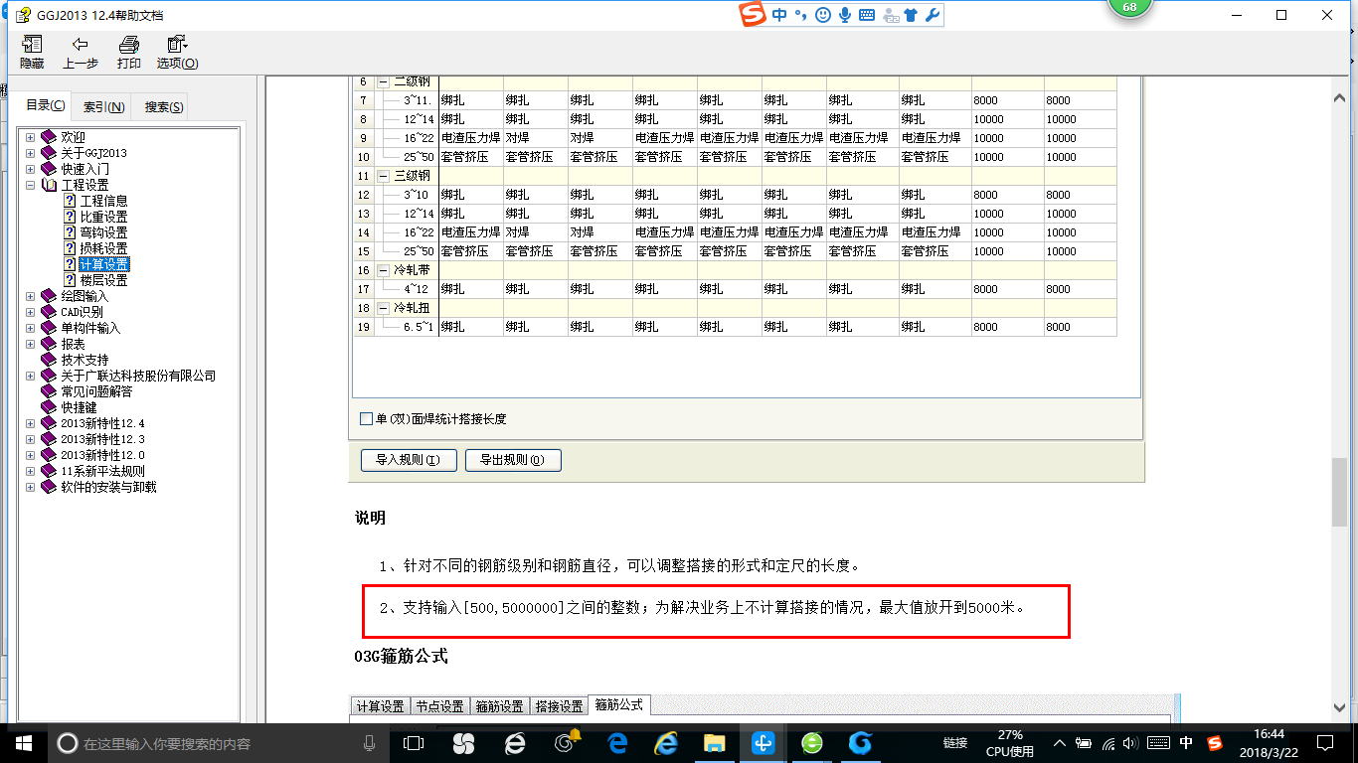Screen dimensions: 1358x763
Task: Expand the 报表 tree node
Action: click(30, 344)
